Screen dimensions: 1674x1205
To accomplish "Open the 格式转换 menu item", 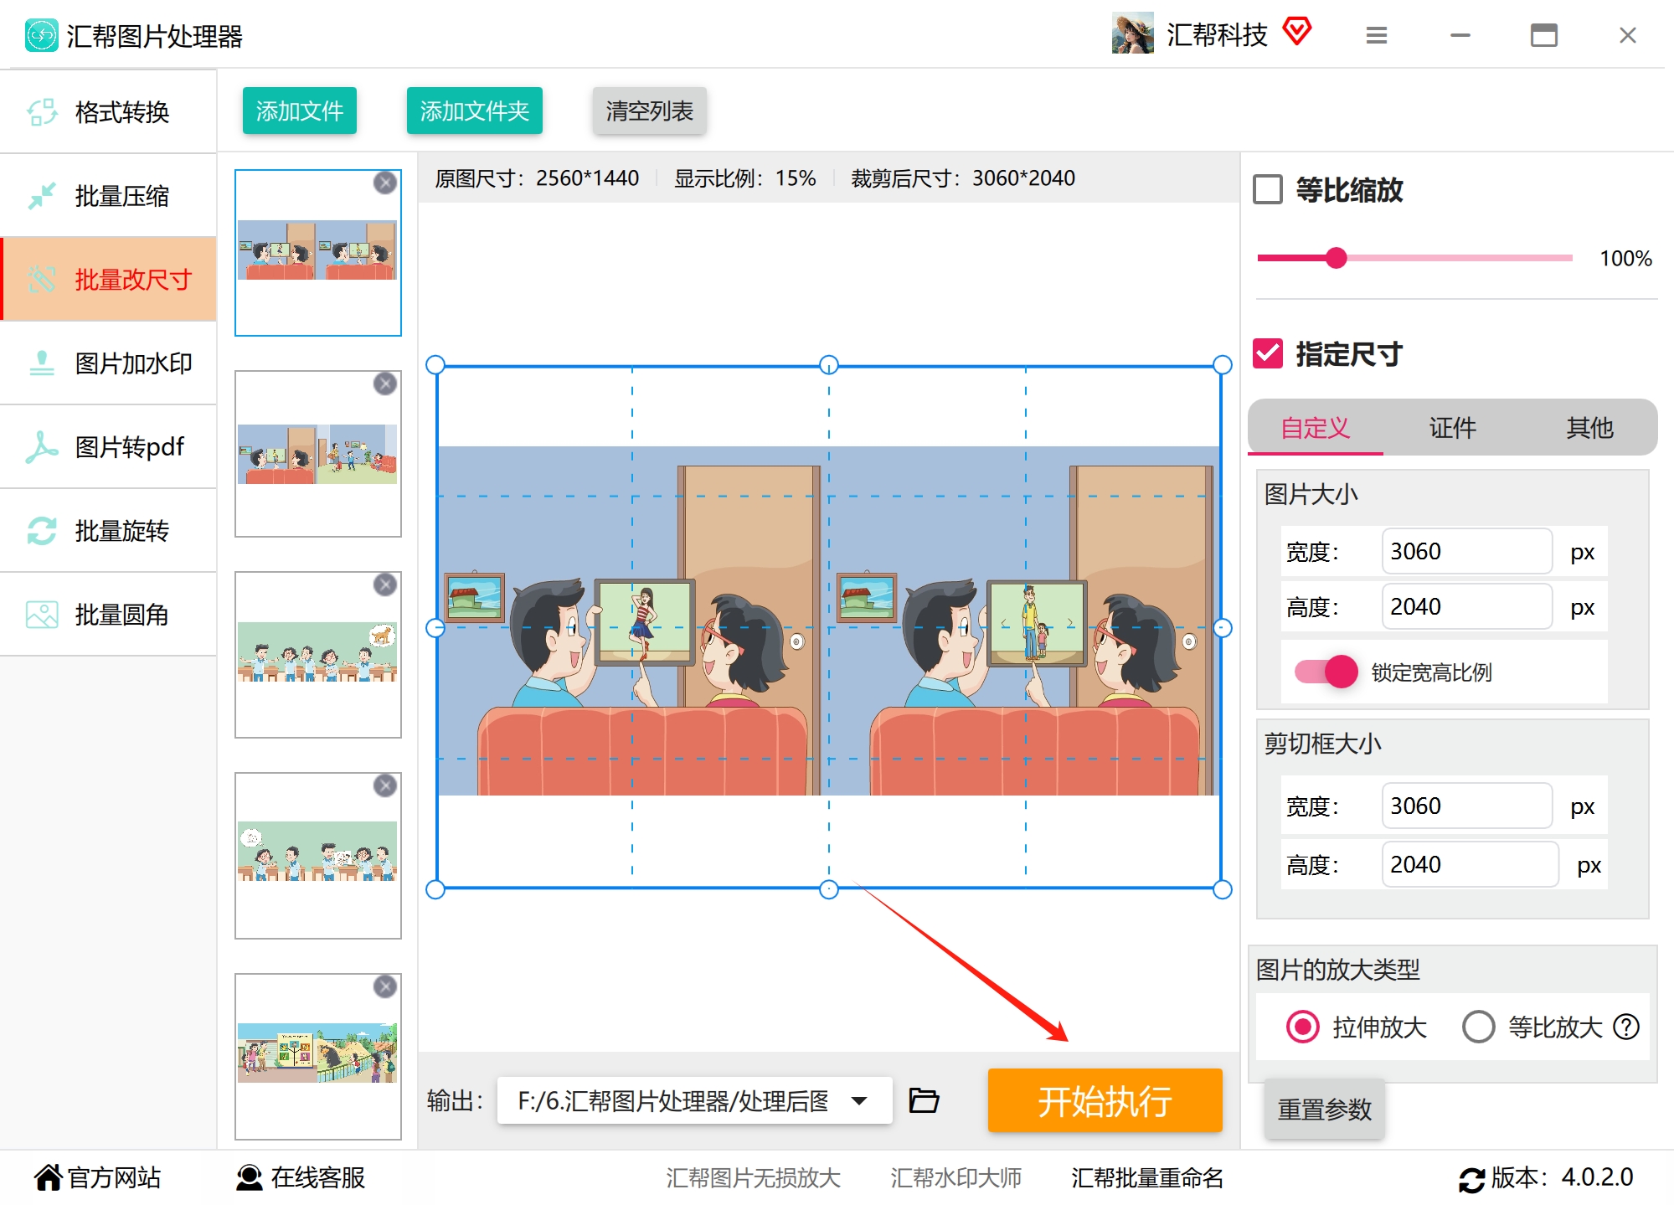I will [x=109, y=111].
